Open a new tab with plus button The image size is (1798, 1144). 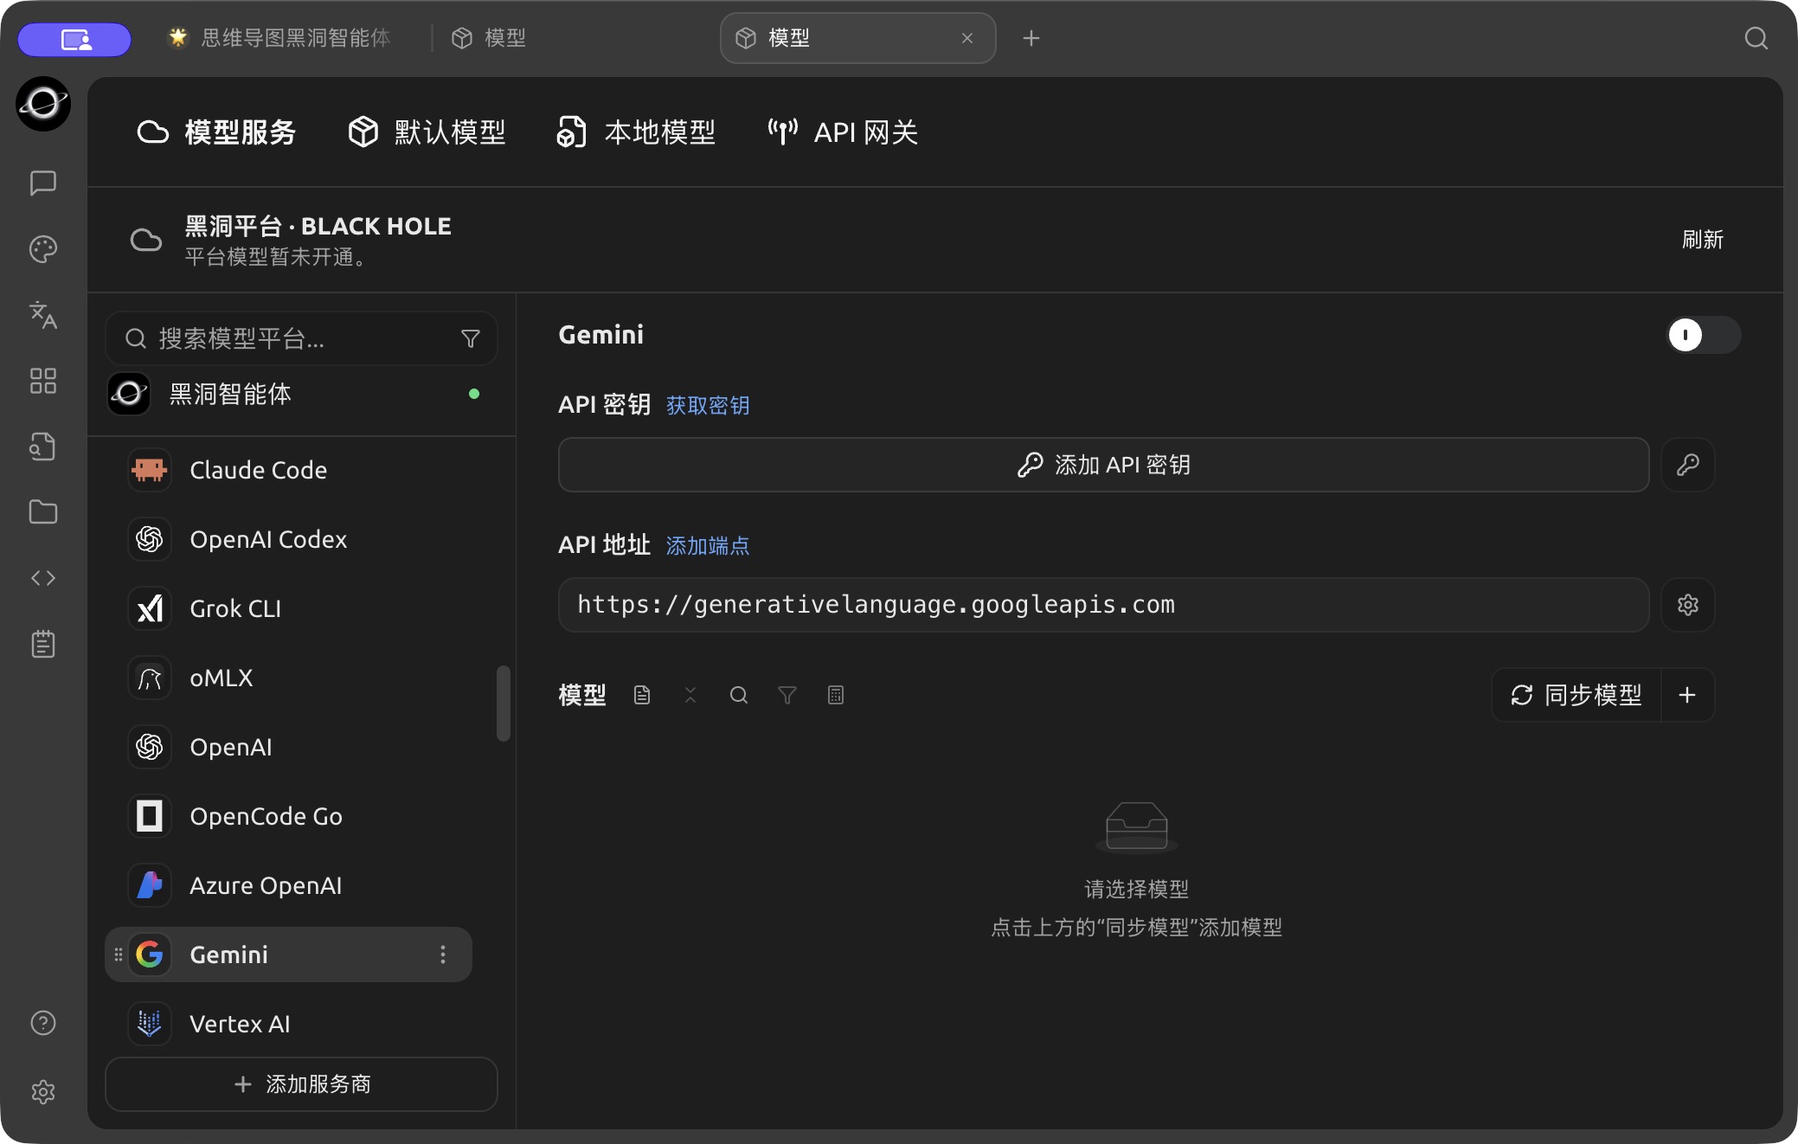[x=1031, y=38]
